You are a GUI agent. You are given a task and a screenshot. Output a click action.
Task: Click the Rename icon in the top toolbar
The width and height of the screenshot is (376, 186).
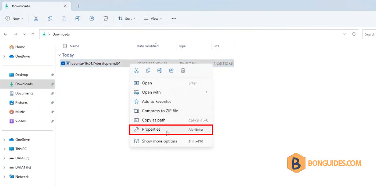[78, 18]
